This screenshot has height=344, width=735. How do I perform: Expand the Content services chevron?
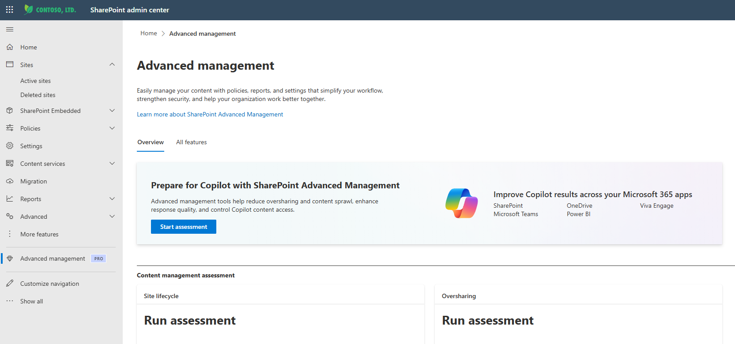coord(112,164)
